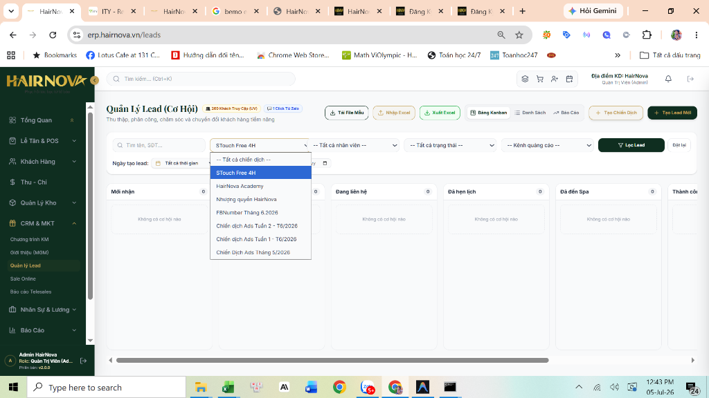This screenshot has width=709, height=398.
Task: Switch to Báo Cáo report view
Action: [566, 113]
